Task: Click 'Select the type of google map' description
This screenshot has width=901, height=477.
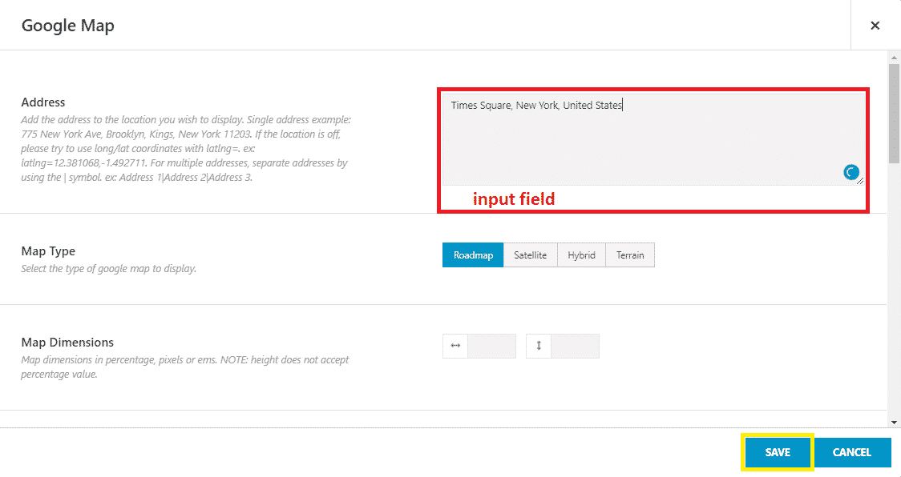Action: coord(108,269)
